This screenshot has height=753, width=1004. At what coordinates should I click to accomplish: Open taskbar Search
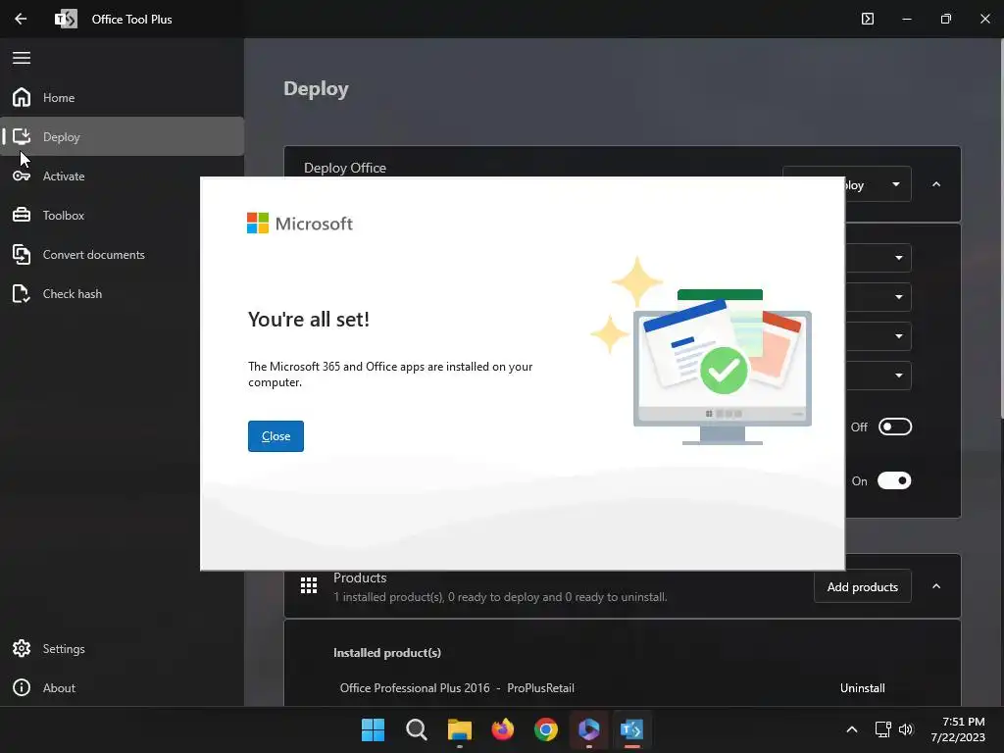coord(416,729)
